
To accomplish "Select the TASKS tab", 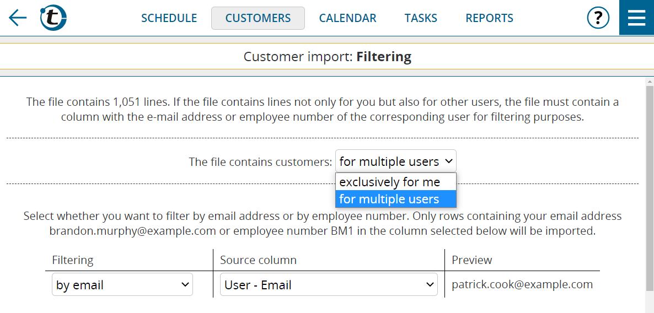I will [421, 18].
